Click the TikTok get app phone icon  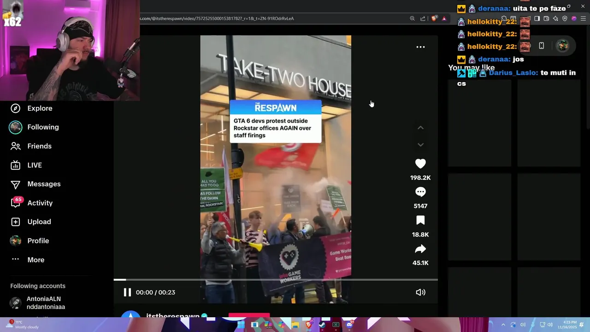(x=542, y=46)
